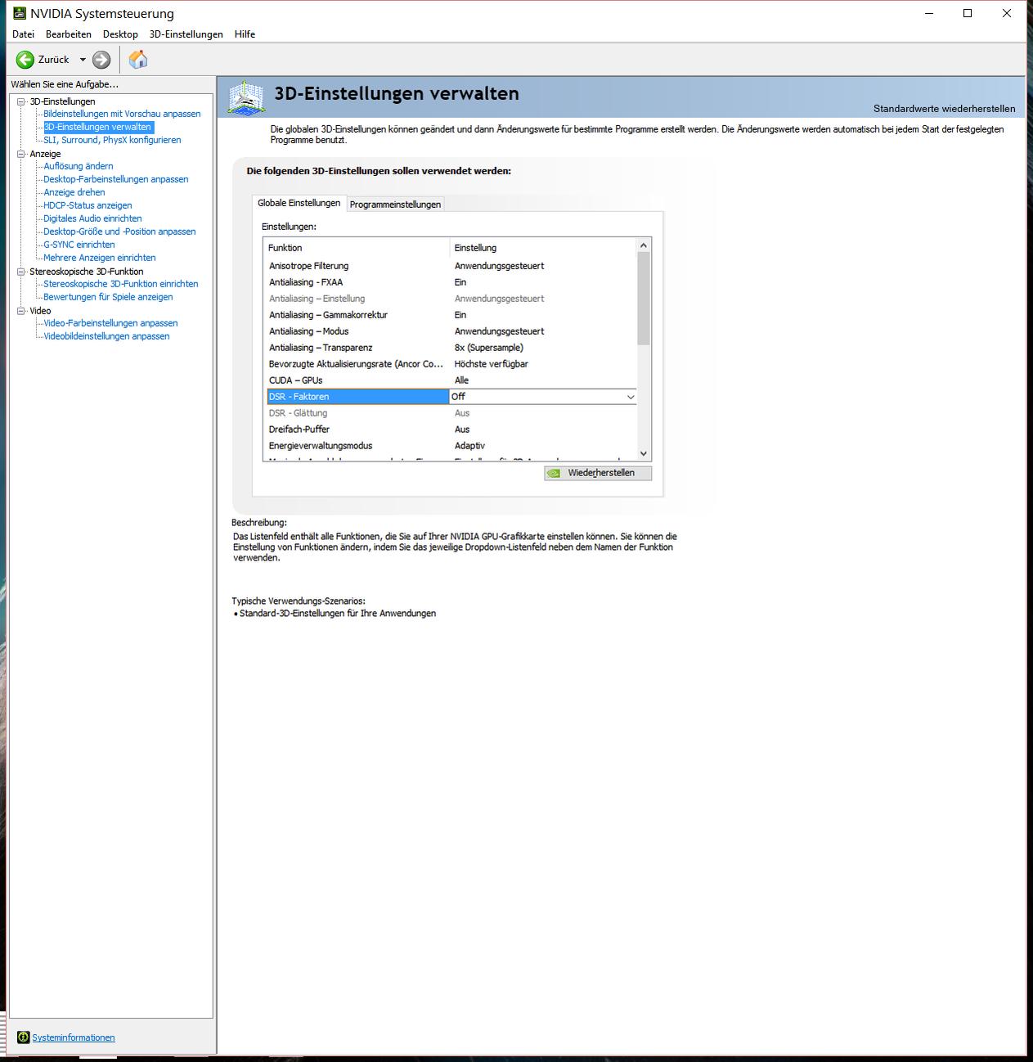
Task: Open Desktop-Größe und -Position anpassen
Action: [119, 232]
